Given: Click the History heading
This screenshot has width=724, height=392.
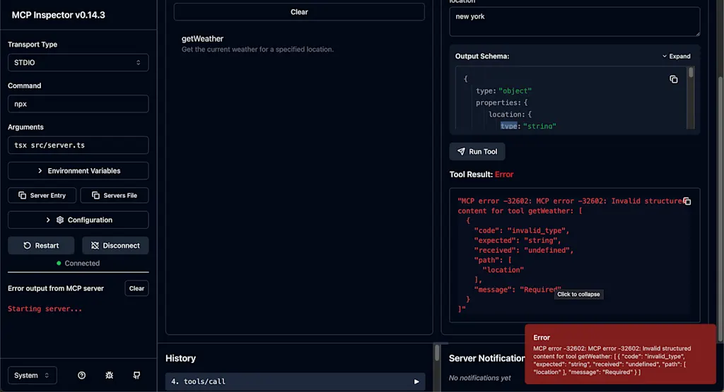Looking at the screenshot, I should pyautogui.click(x=180, y=358).
